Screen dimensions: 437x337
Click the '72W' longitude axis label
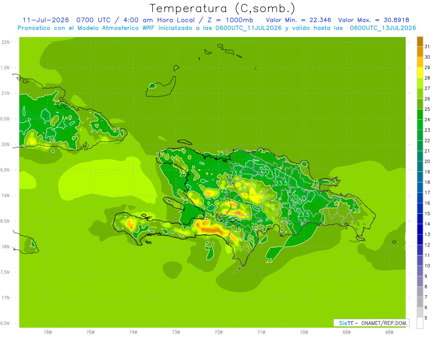tap(219, 332)
